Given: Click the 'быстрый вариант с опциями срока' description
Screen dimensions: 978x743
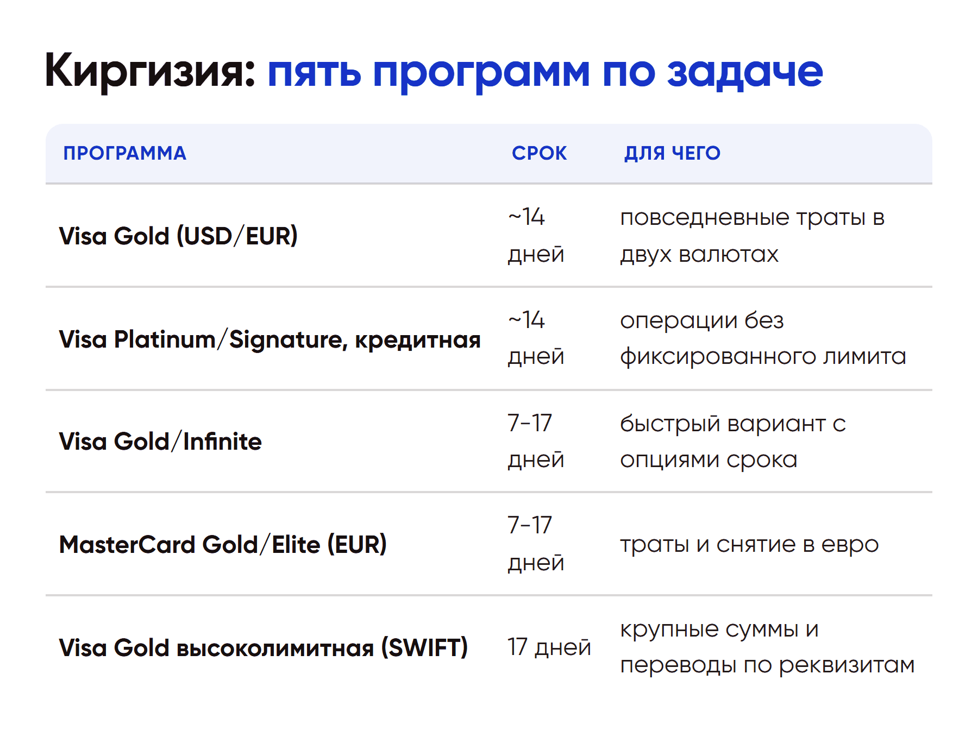Looking at the screenshot, I should click(733, 441).
